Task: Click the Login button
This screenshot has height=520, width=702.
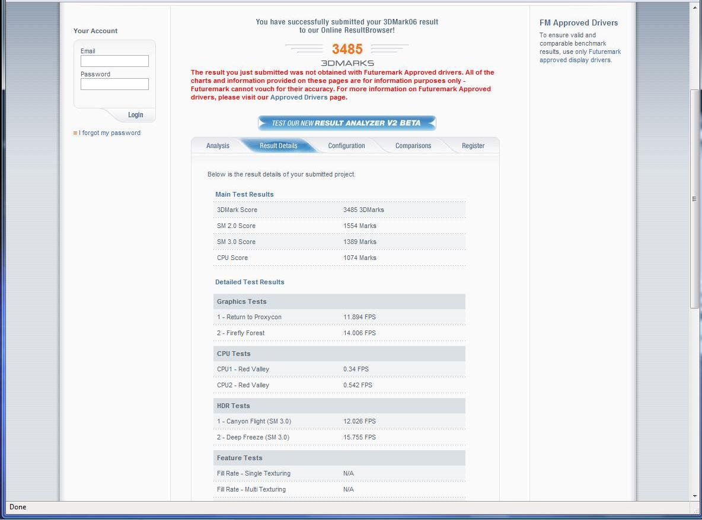Action: (x=136, y=115)
